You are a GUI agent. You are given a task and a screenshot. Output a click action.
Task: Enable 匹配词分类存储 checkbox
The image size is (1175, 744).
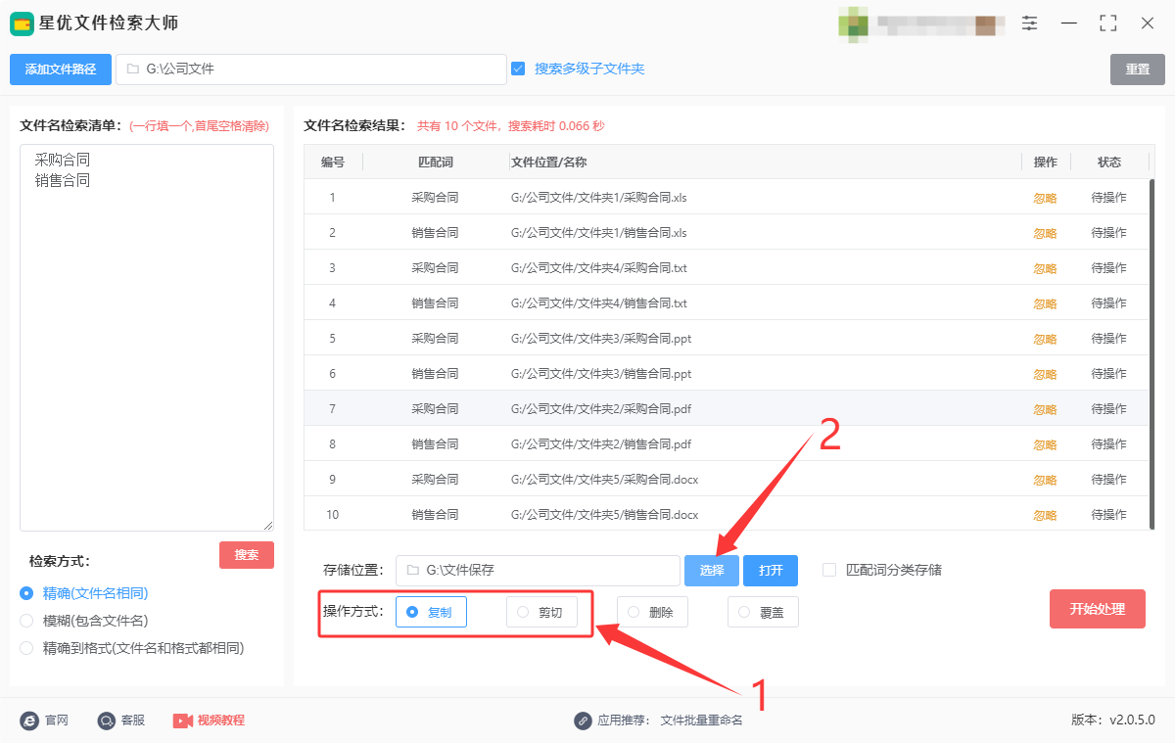[829, 570]
